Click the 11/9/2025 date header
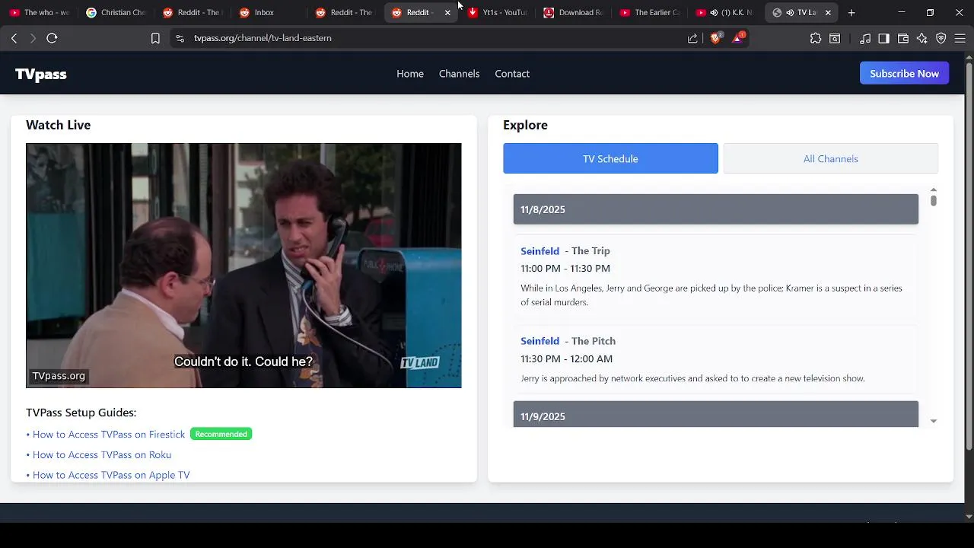This screenshot has width=974, height=548. tap(716, 414)
